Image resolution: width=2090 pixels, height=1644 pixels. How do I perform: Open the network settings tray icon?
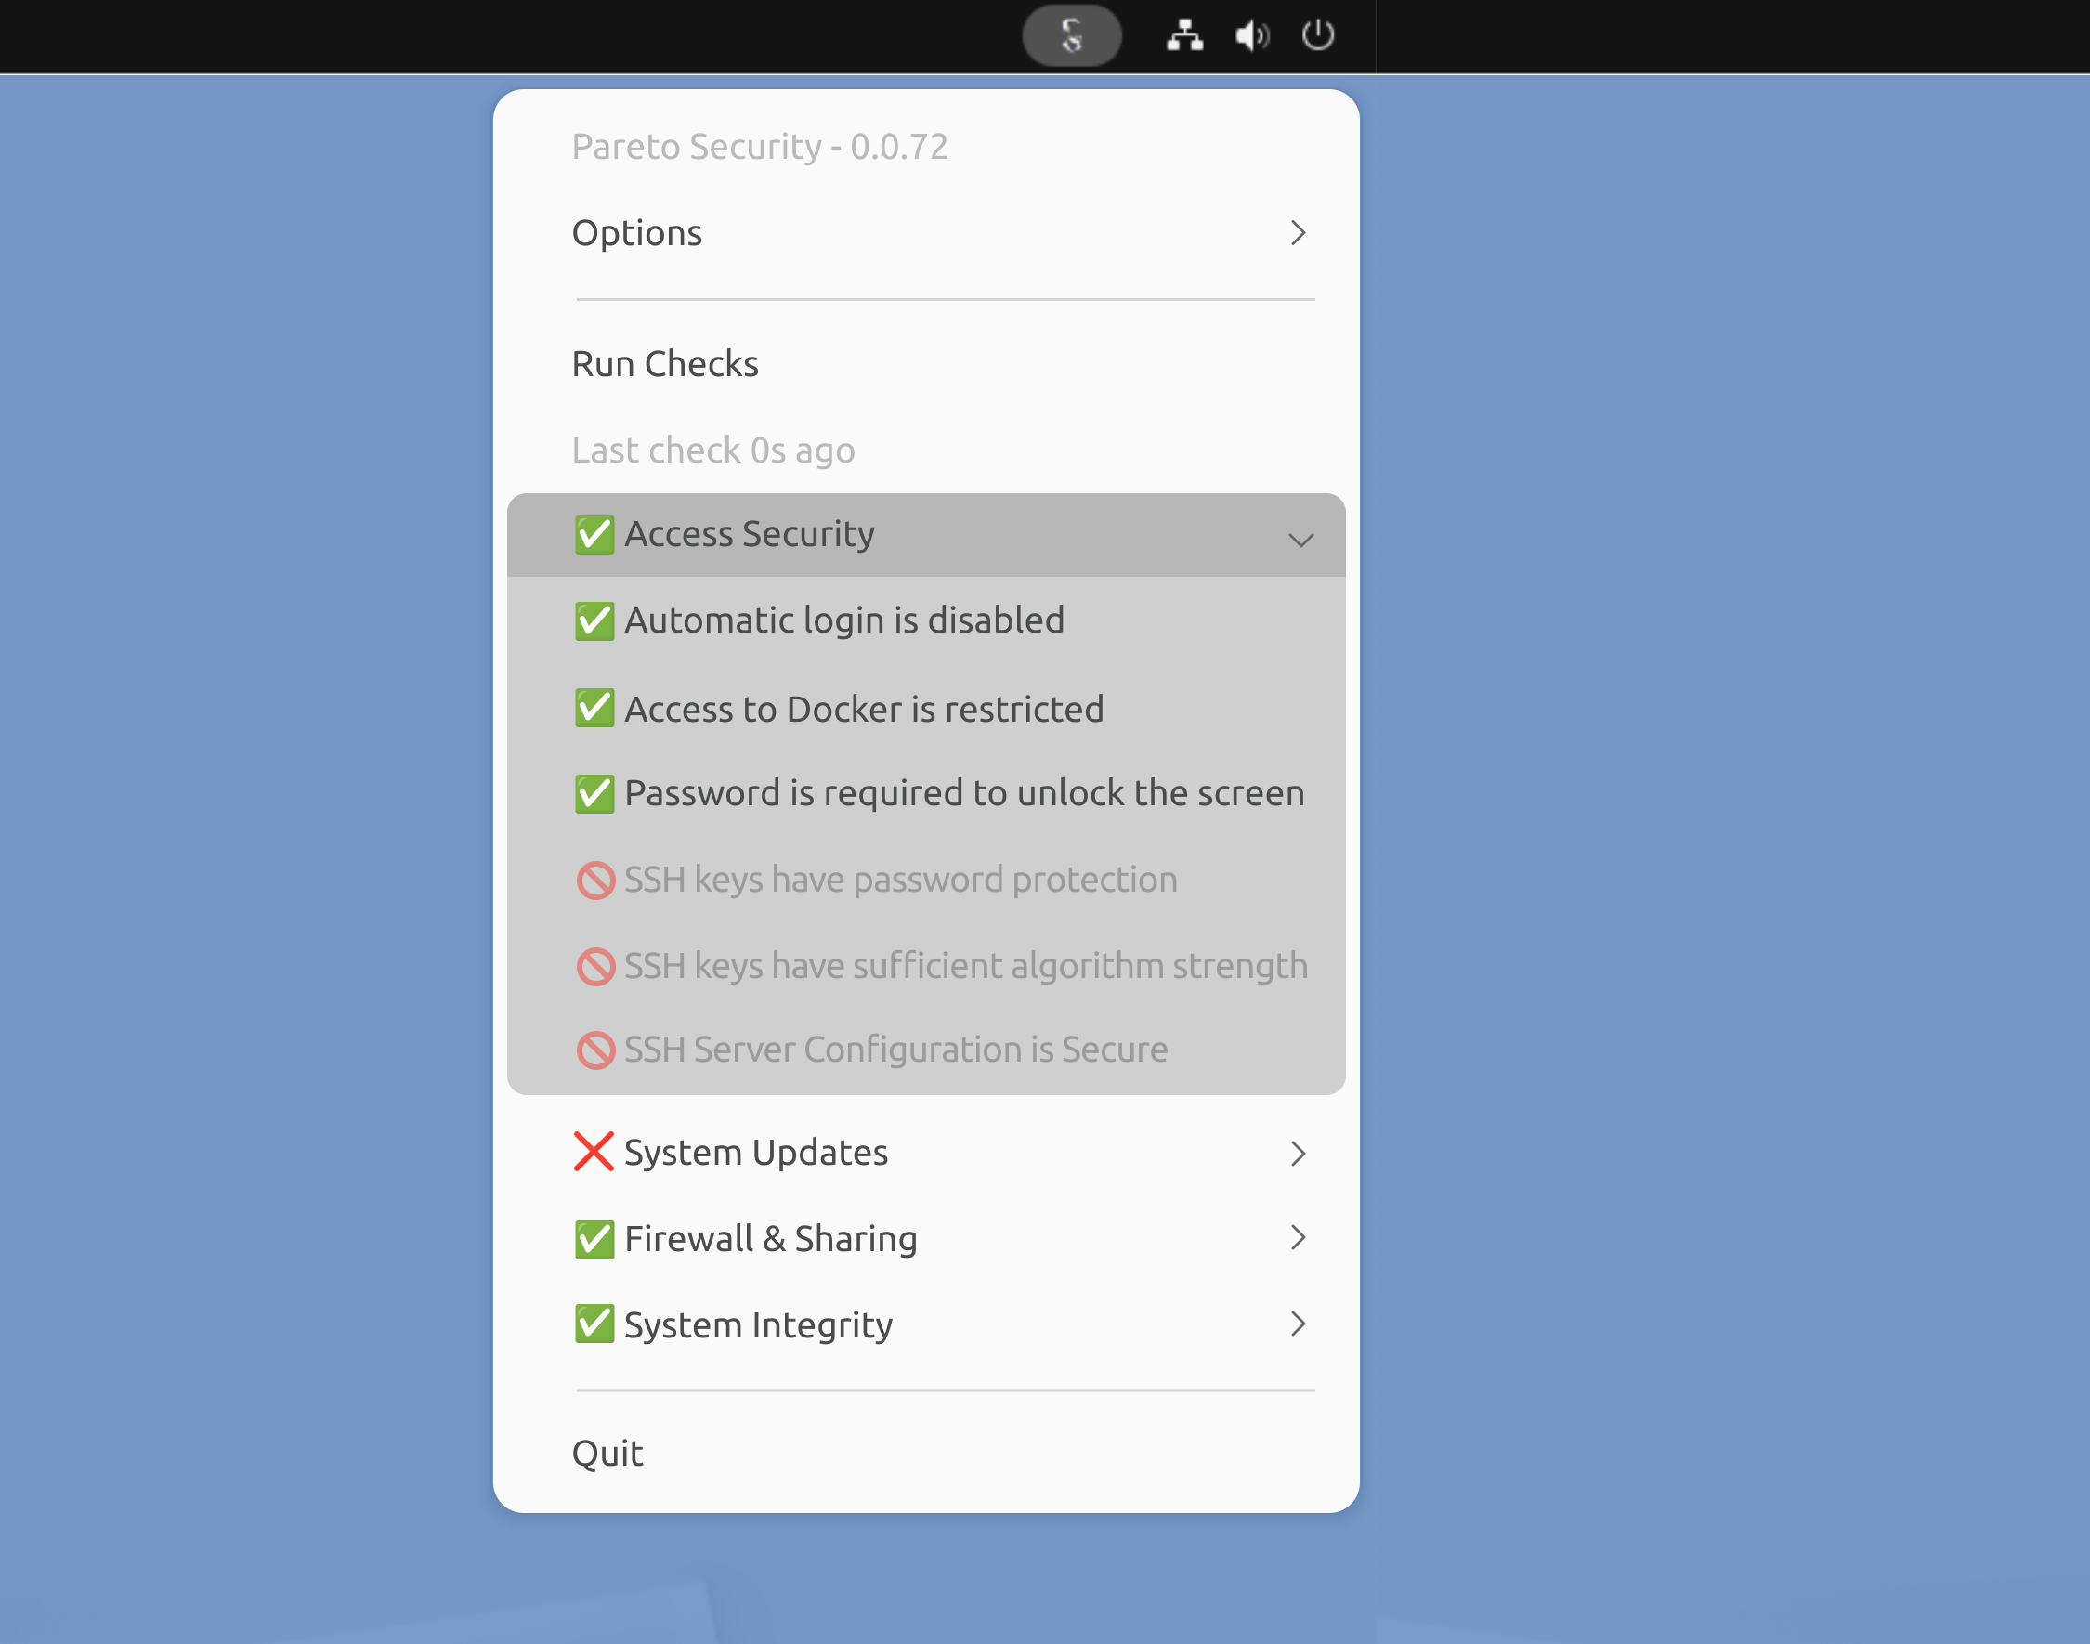point(1183,35)
